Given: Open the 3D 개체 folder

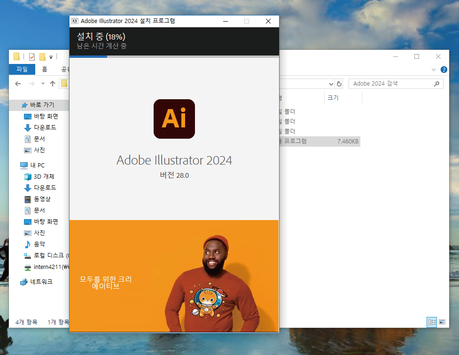Looking at the screenshot, I should [x=44, y=177].
